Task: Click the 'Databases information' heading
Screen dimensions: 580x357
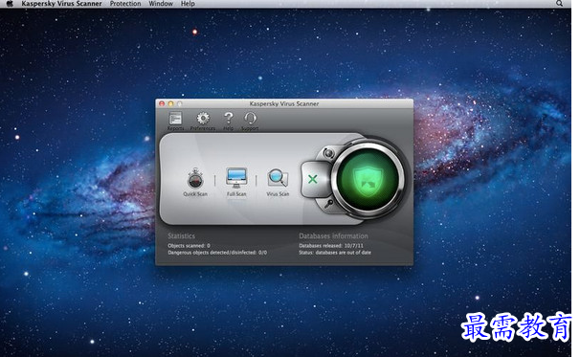Action: pos(333,236)
